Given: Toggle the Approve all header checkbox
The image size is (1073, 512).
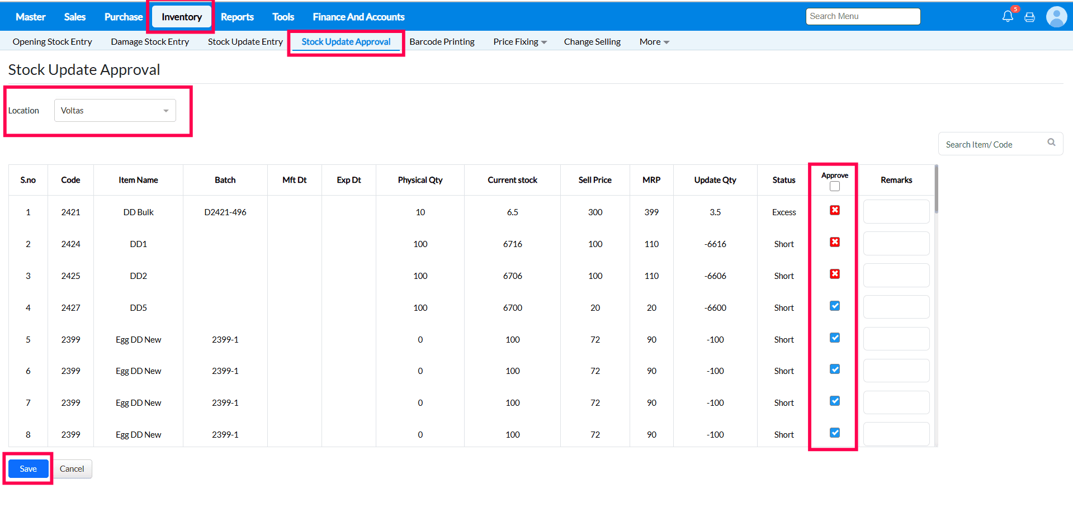Looking at the screenshot, I should 835,187.
